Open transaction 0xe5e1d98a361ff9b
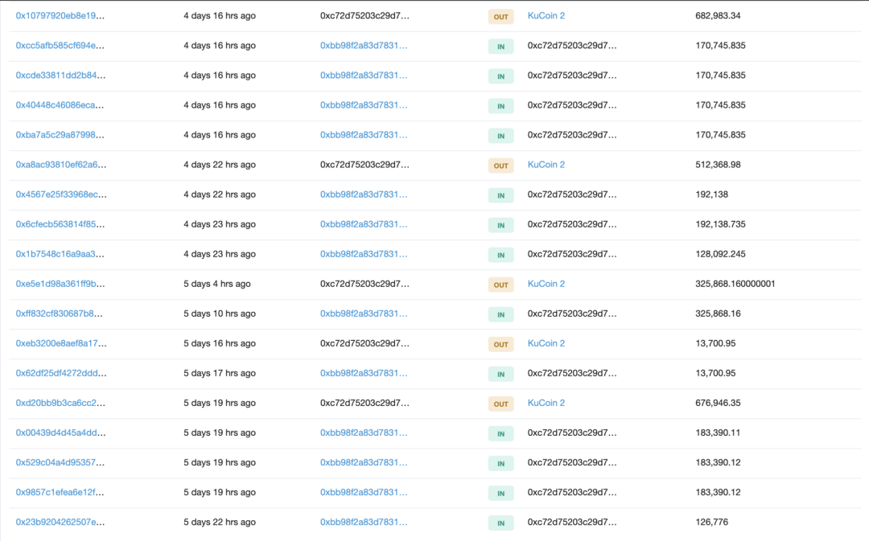The image size is (869, 541). tap(60, 284)
